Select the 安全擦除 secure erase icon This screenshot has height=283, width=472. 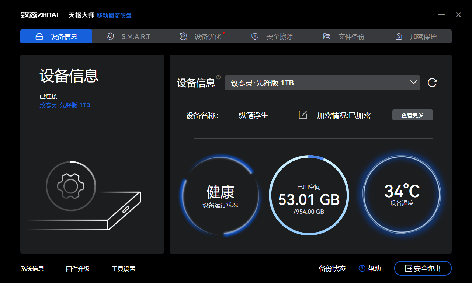click(x=255, y=36)
